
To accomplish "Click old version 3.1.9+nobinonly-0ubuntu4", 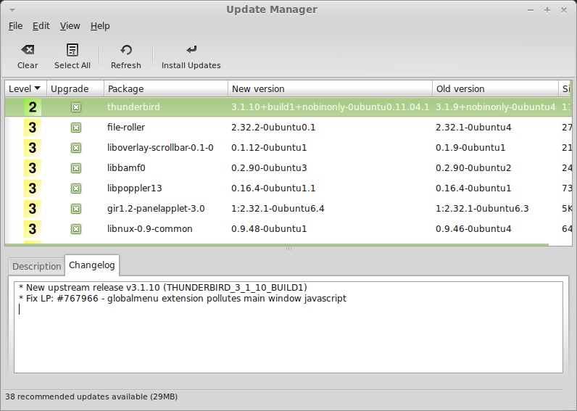I will tap(495, 107).
